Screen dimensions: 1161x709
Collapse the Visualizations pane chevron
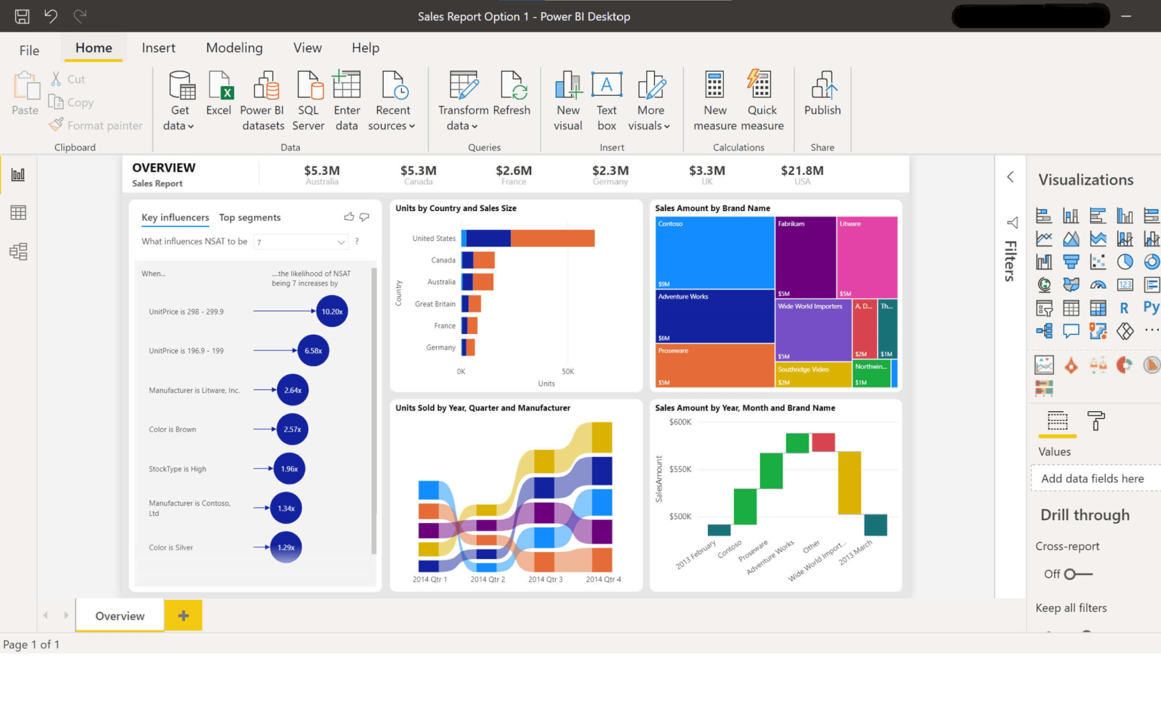[1011, 177]
